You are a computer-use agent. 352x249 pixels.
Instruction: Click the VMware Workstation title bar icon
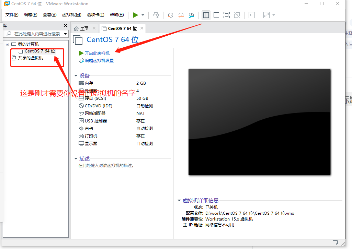click(x=7, y=3)
